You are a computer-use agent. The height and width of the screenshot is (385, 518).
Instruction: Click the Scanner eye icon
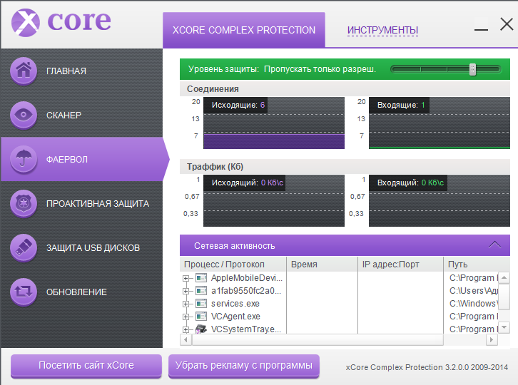[24, 115]
